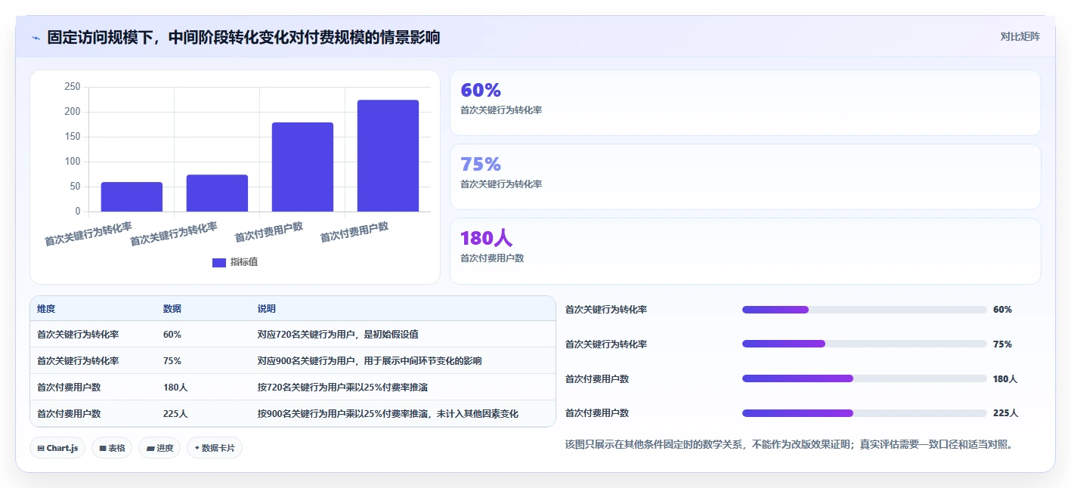Image resolution: width=1071 pixels, height=488 pixels.
Task: Click description ending 未计入其他因素变化
Action: [x=388, y=413]
